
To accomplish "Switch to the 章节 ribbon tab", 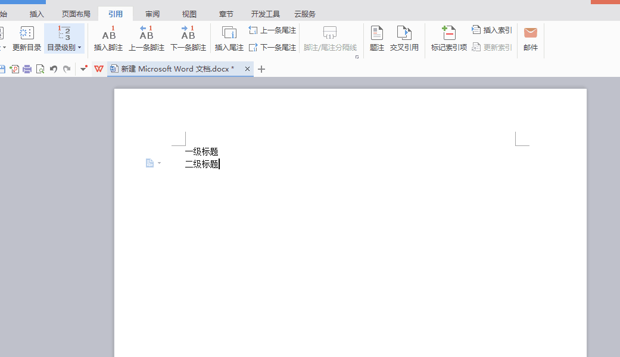I will click(x=226, y=14).
